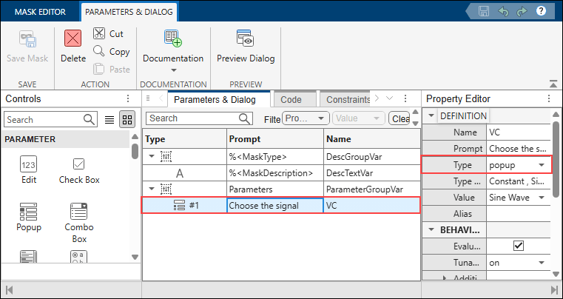Toggle the Evaluate checkbox
Viewport: 563px width, 299px height.
coord(519,246)
